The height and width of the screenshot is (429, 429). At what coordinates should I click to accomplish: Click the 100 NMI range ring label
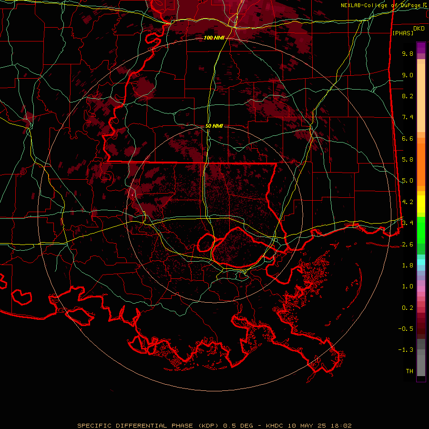tap(214, 38)
